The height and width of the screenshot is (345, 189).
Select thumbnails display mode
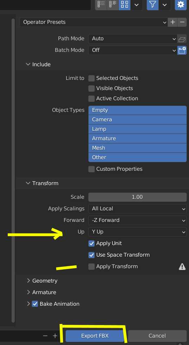125,5
